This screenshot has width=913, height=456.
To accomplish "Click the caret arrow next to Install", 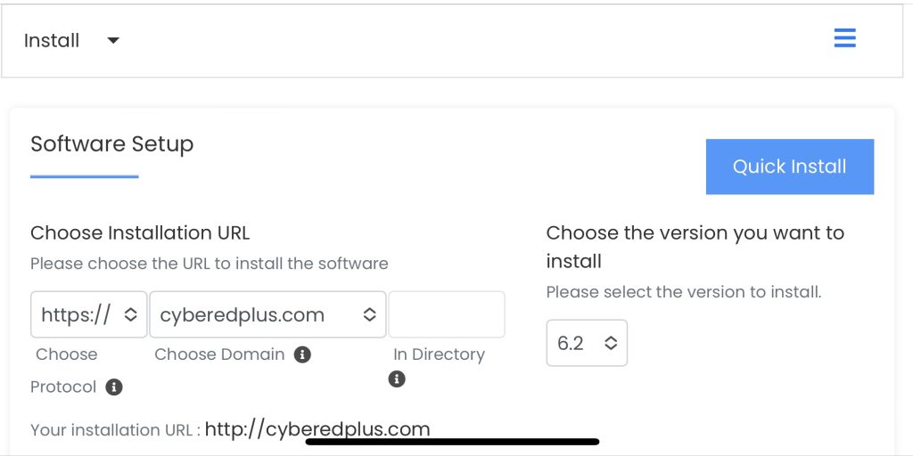I will [112, 41].
